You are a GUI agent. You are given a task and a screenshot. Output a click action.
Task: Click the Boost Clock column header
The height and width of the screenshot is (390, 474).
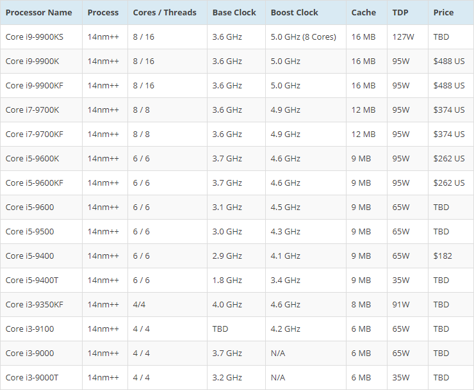306,12
